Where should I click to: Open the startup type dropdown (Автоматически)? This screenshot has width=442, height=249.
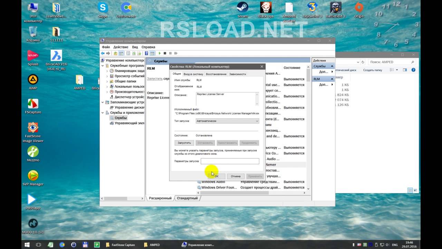227,121
